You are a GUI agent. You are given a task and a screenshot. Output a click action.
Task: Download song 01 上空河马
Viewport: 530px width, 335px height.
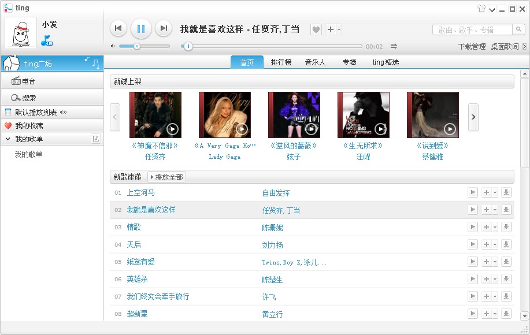[506, 192]
